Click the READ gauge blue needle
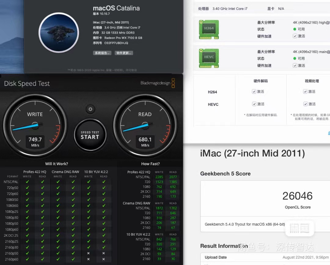The height and width of the screenshot is (265, 330). 136,128
